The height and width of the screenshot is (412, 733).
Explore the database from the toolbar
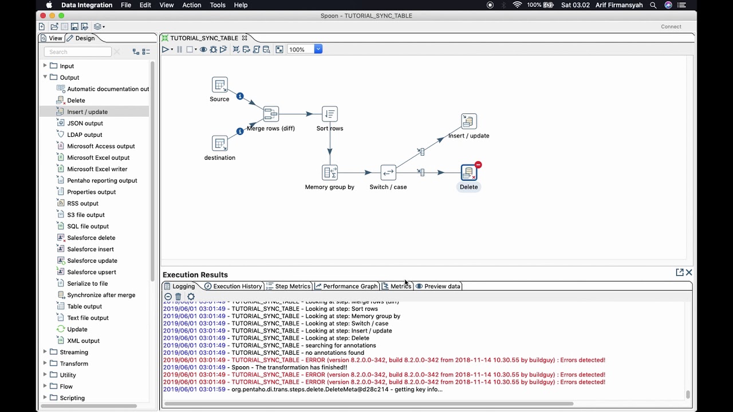(x=266, y=50)
